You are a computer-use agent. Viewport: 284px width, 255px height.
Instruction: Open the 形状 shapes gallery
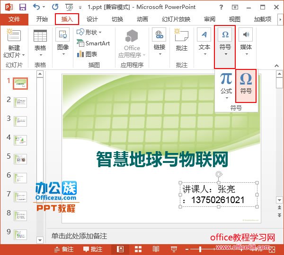pos(89,33)
